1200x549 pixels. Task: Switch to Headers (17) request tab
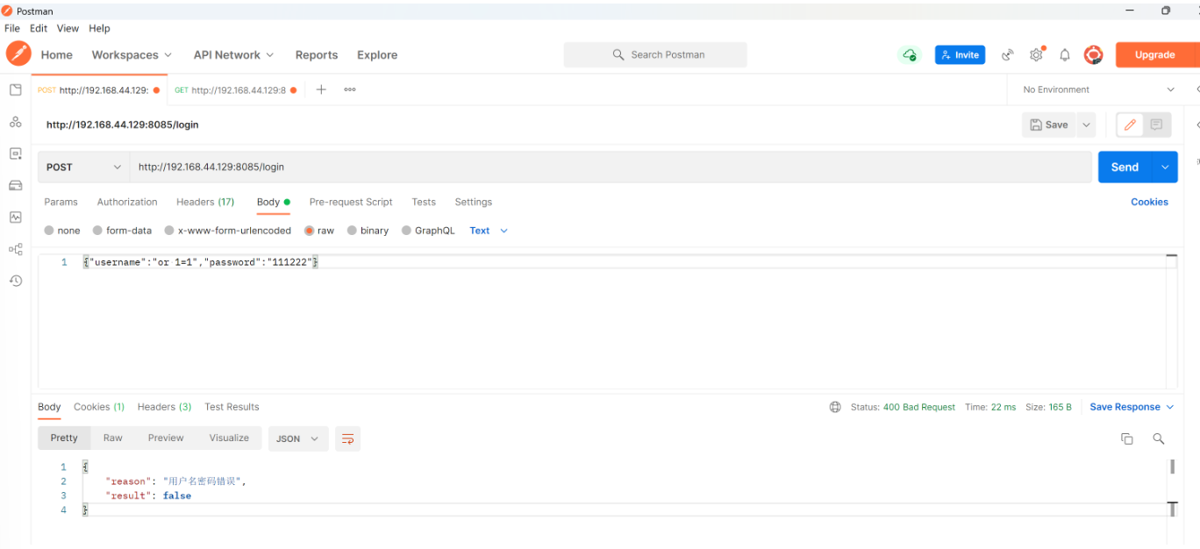tap(205, 202)
